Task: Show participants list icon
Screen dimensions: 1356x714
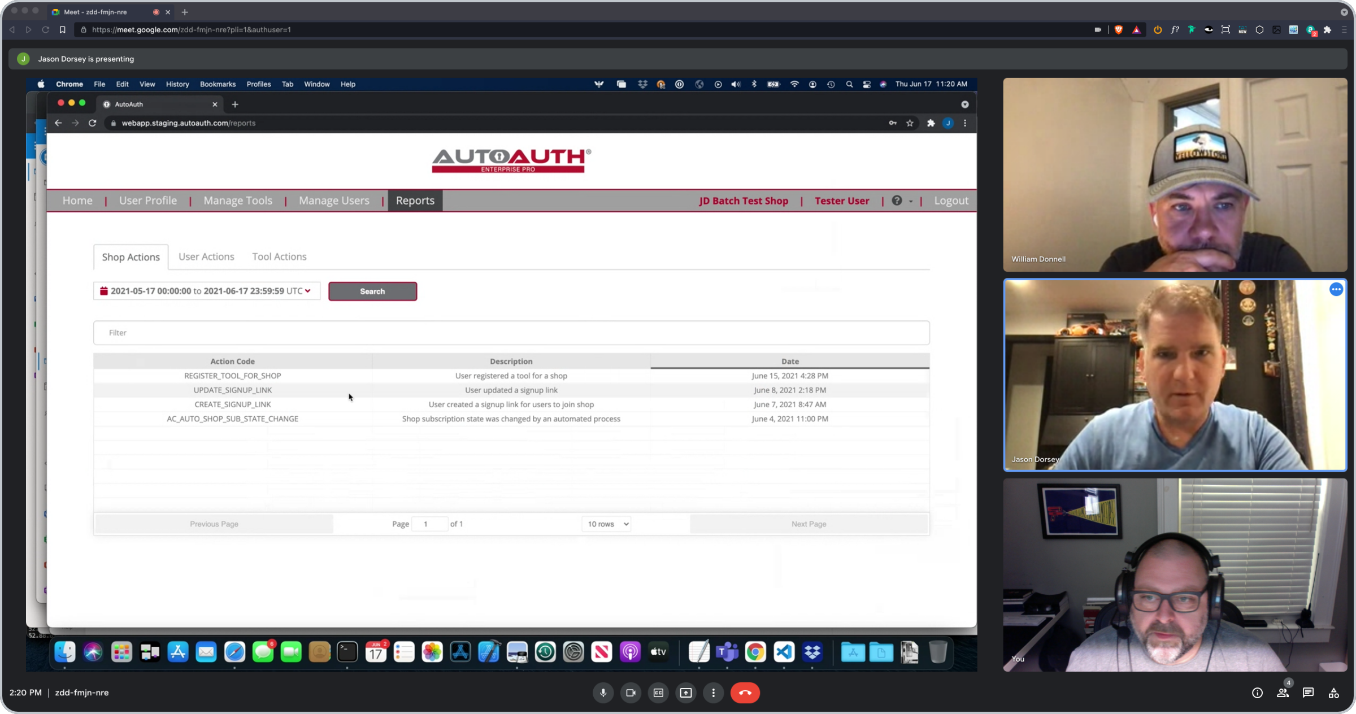Action: [x=1283, y=693]
